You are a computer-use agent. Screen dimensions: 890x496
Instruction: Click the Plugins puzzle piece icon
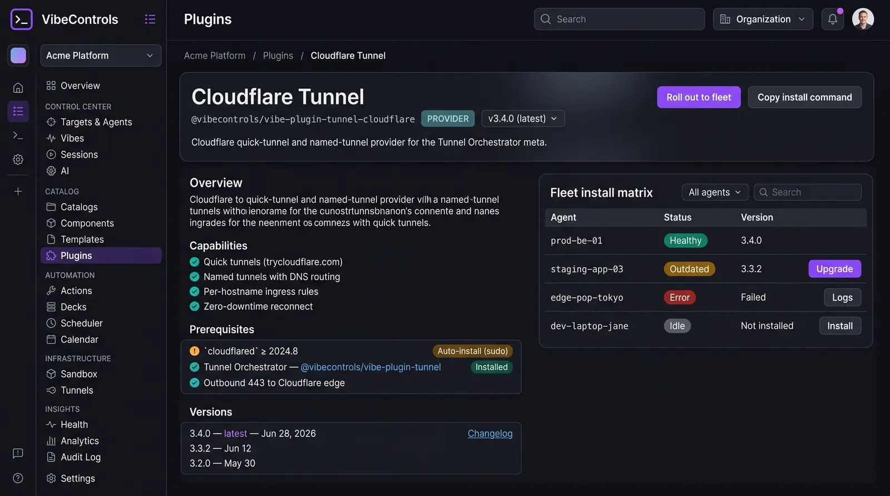[51, 255]
